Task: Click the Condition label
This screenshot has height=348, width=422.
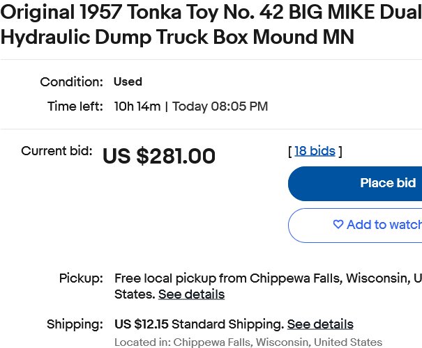Action: [x=72, y=81]
